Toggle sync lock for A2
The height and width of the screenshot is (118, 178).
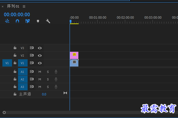pos(32,79)
